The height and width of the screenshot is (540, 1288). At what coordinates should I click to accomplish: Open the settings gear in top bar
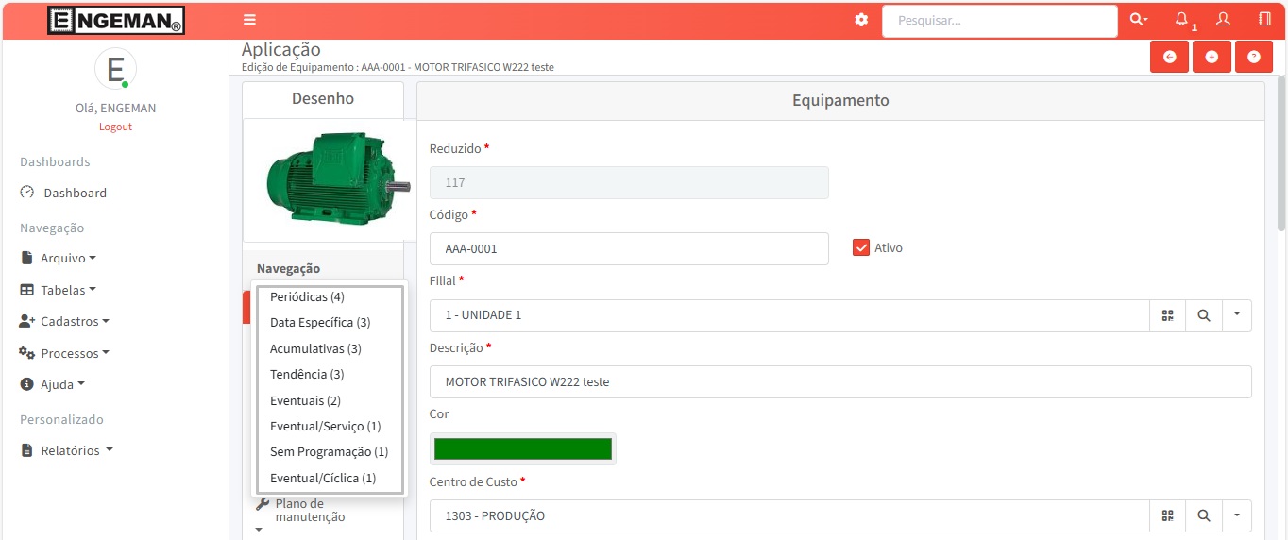pyautogui.click(x=861, y=20)
